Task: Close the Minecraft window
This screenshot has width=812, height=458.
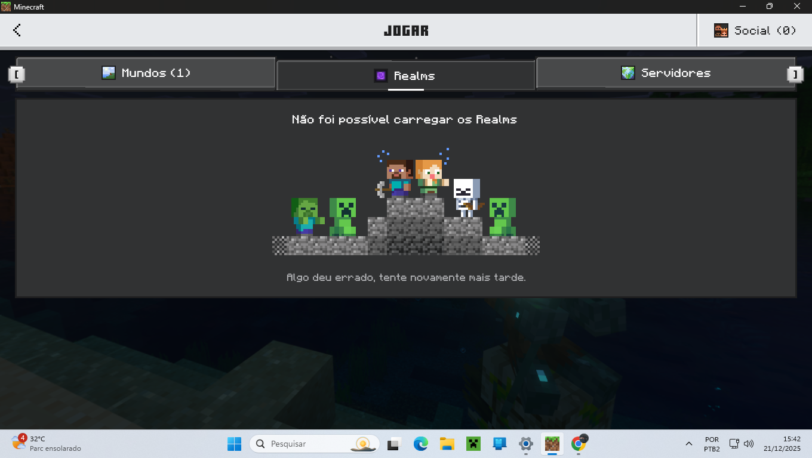Action: (798, 7)
